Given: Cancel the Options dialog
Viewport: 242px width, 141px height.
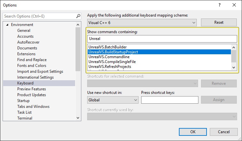Looking at the screenshot, I should (223, 132).
